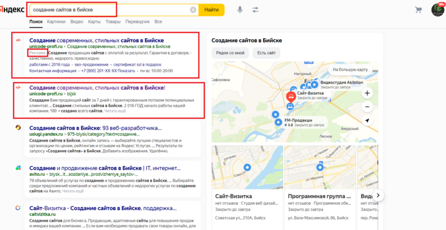The height and width of the screenshot is (230, 446).
Task: Click the Видеостудия Akibtion map marker
Action: (x=314, y=84)
